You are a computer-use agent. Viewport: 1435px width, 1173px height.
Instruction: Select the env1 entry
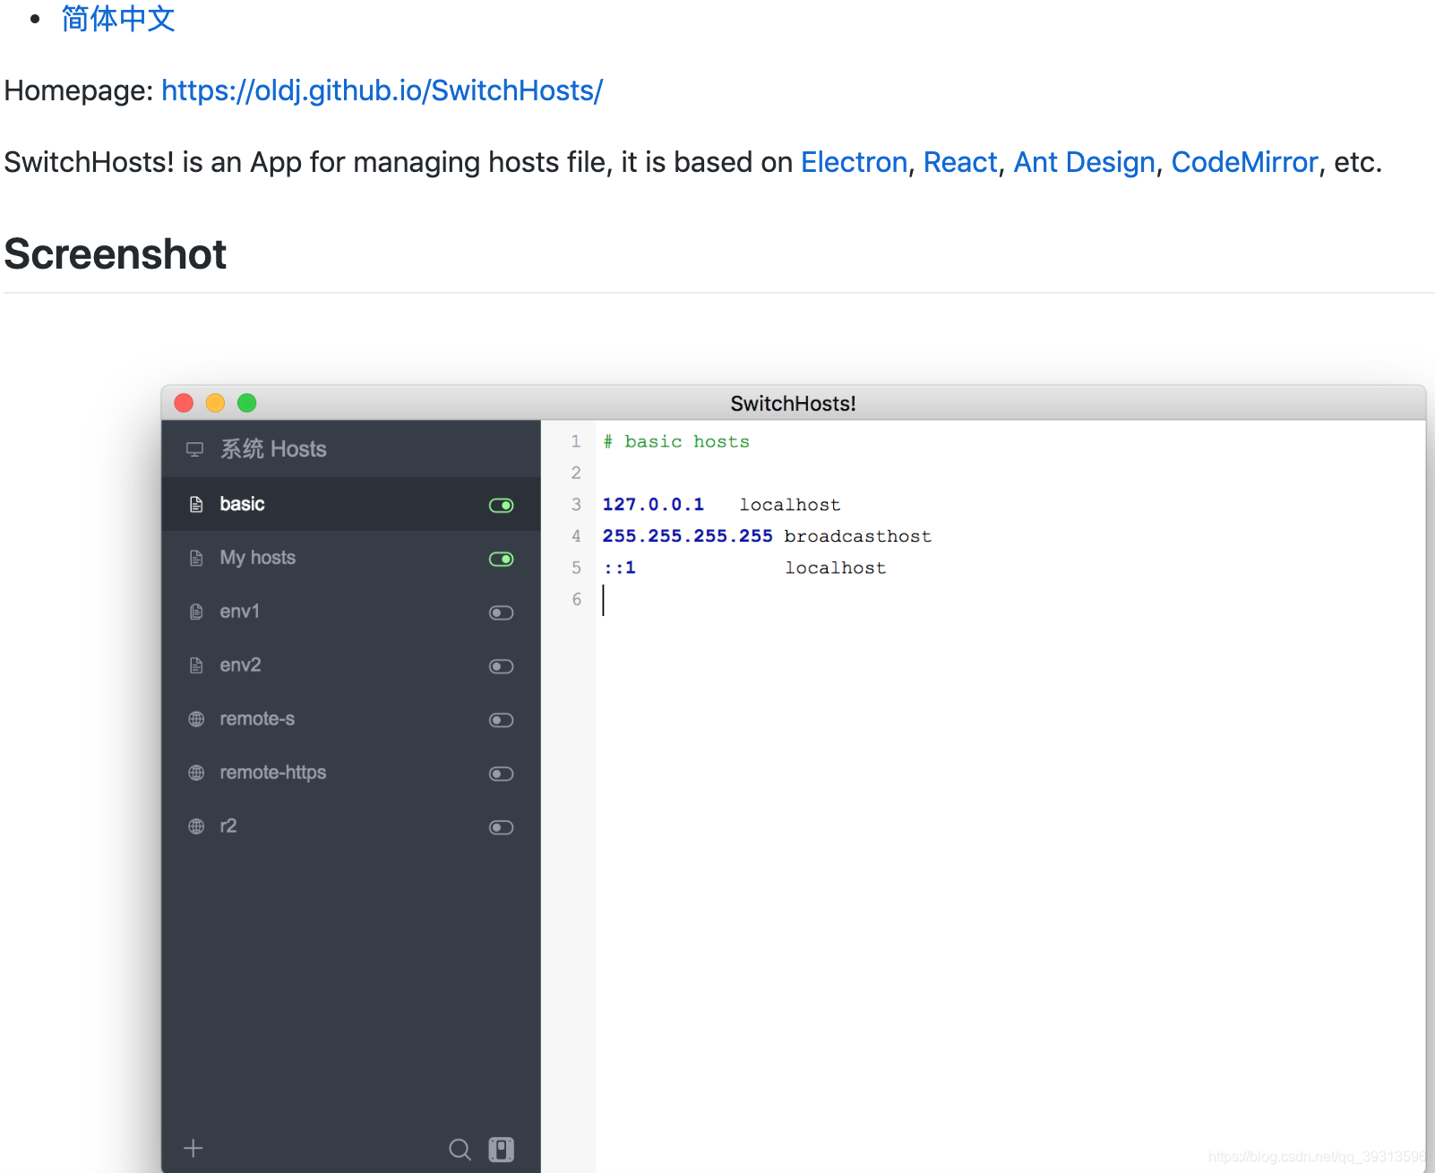coord(351,612)
